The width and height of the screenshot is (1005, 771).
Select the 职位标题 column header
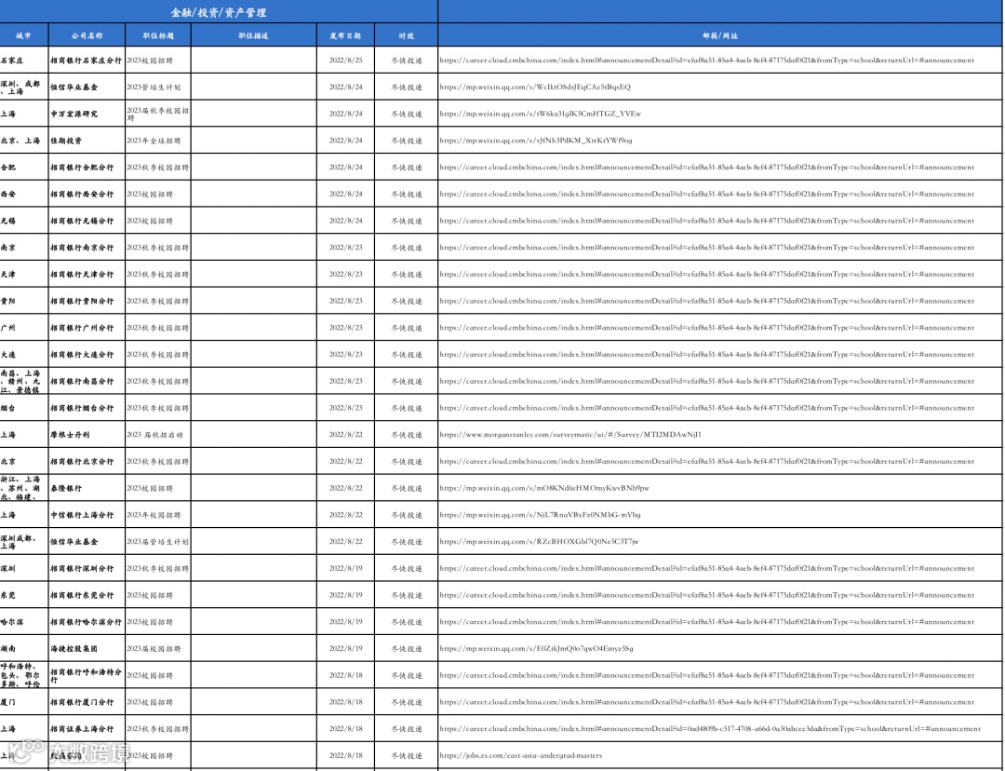158,36
